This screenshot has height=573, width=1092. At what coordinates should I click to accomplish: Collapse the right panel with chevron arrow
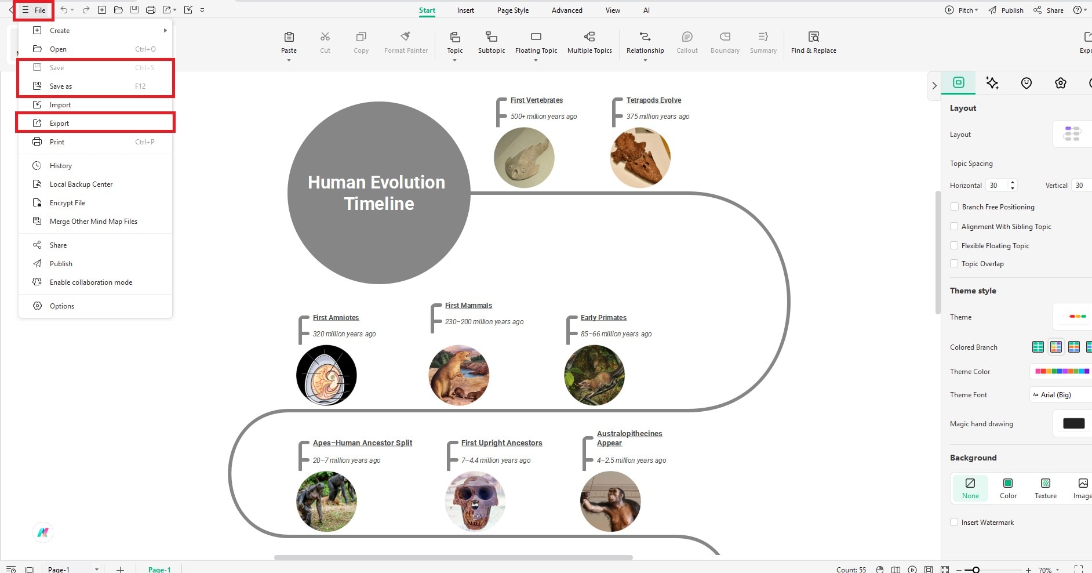tap(934, 85)
